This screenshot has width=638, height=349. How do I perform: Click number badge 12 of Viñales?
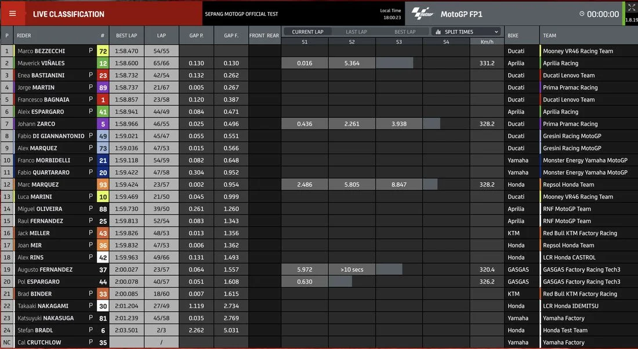tap(103, 63)
